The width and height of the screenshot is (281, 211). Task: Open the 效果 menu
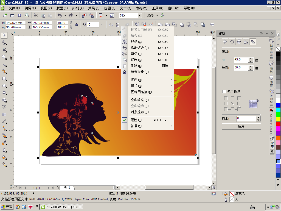94,8
